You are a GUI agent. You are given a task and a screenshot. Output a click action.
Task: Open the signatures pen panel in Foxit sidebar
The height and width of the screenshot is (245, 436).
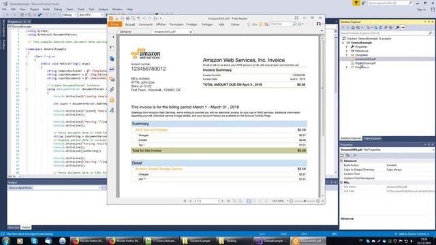(x=112, y=110)
